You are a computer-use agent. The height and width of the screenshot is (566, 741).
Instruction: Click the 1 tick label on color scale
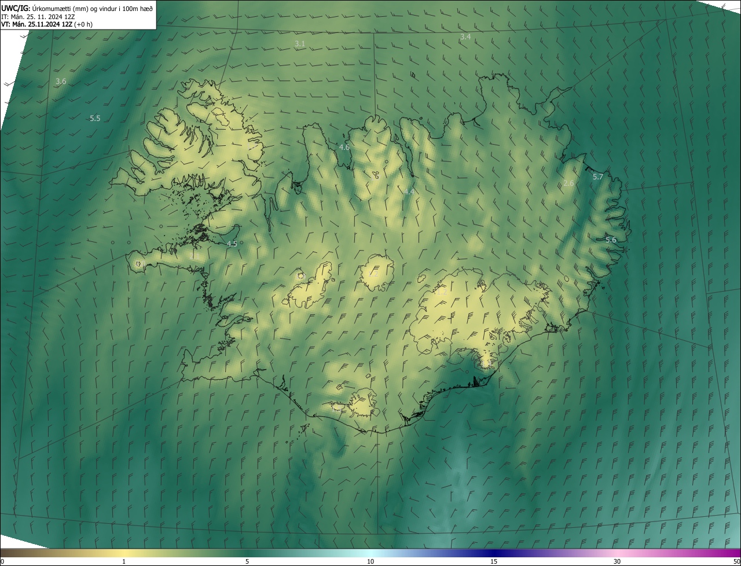click(x=124, y=561)
